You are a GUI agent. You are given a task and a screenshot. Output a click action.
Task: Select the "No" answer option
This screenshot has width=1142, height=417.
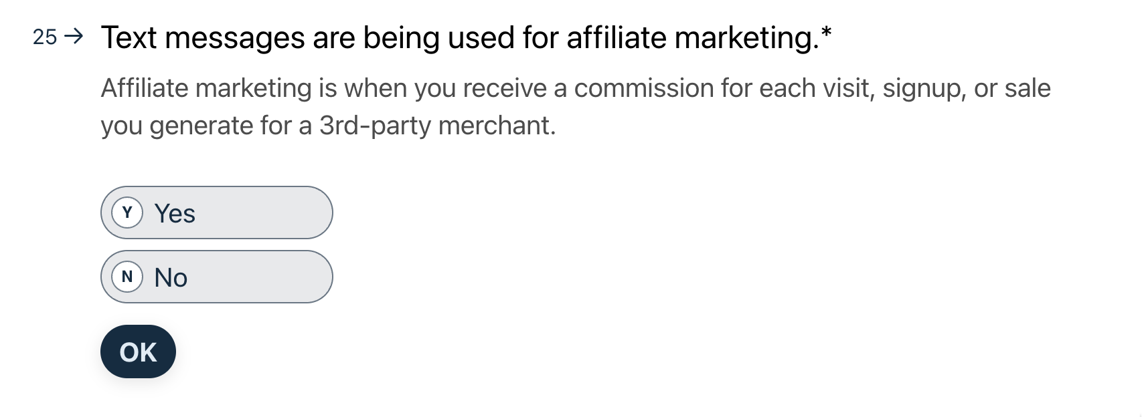(x=216, y=277)
